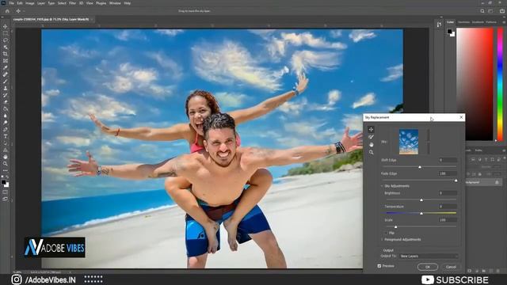Image resolution: width=507 pixels, height=285 pixels.
Task: Select the Brush tool
Action: pyautogui.click(x=6, y=81)
